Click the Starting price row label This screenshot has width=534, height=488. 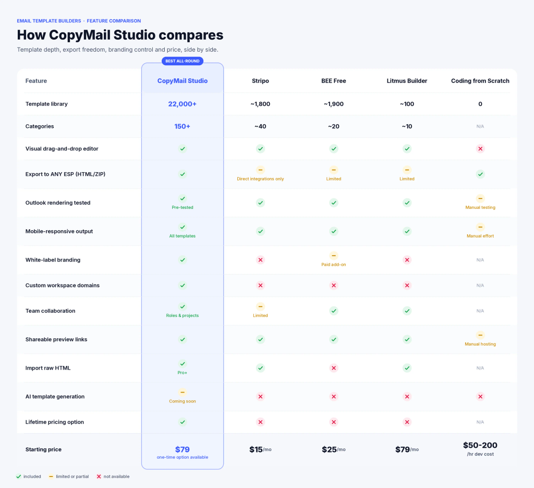point(43,449)
